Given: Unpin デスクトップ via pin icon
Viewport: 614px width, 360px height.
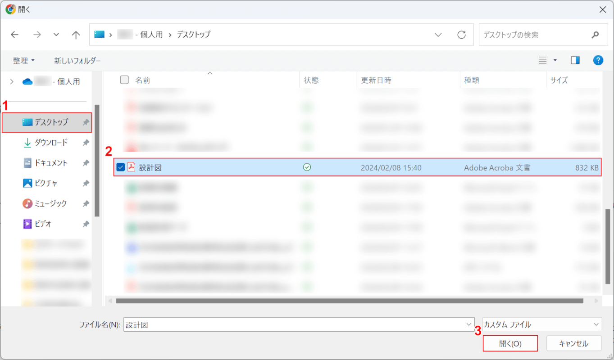Looking at the screenshot, I should [x=86, y=122].
